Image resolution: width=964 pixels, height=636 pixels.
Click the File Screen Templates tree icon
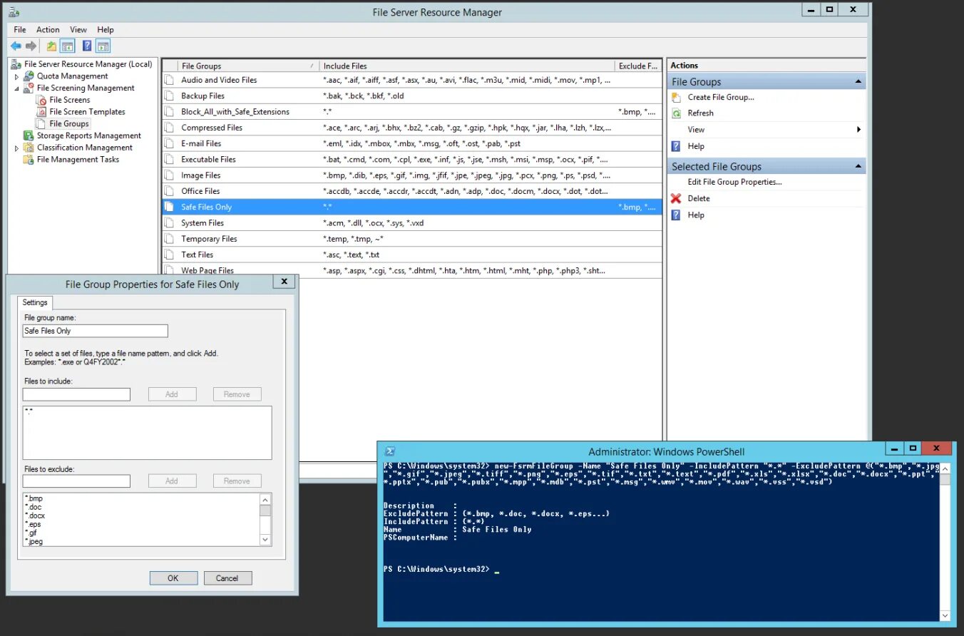pos(42,112)
